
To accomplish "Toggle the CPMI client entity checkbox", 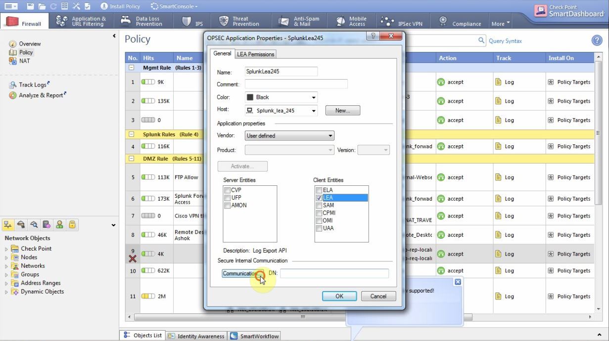I will [319, 213].
